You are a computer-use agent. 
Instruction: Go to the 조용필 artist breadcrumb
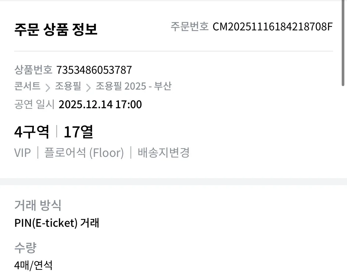[x=68, y=86]
